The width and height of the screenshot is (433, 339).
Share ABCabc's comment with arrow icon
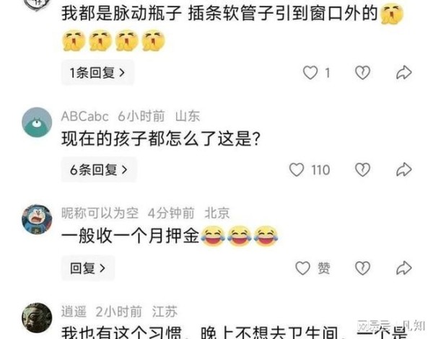pyautogui.click(x=404, y=169)
